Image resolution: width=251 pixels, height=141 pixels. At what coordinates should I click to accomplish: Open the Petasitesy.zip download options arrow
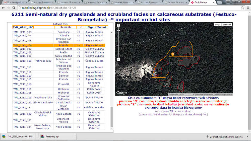[75, 136]
